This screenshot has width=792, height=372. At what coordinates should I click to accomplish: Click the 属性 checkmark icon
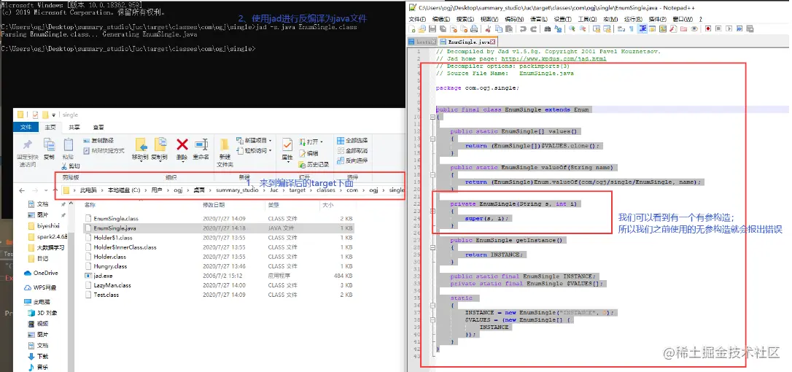287,144
